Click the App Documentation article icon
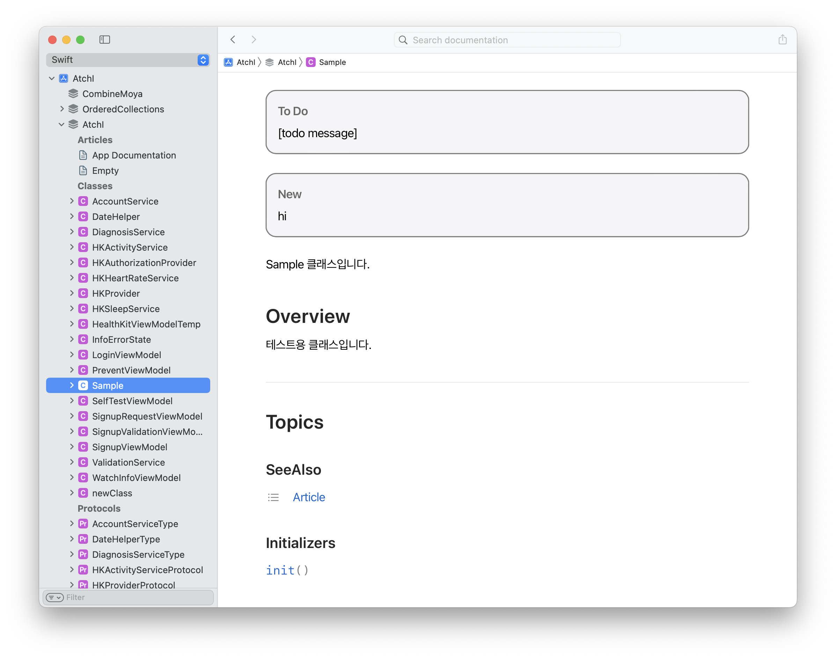 click(x=83, y=155)
